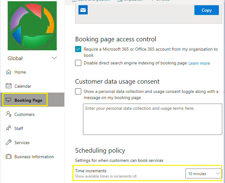Click Unpublish in the top bar

pyautogui.click(x=130, y=0)
